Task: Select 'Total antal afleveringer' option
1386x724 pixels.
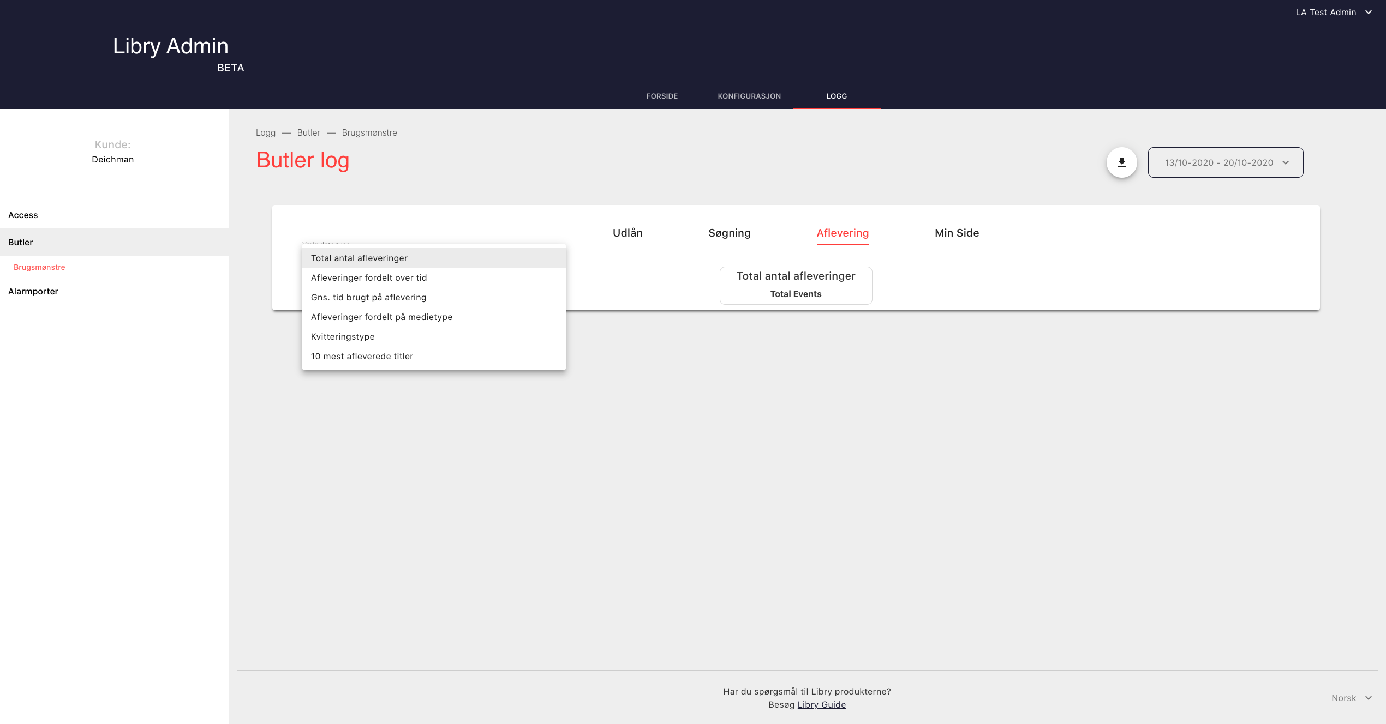Action: pos(359,258)
